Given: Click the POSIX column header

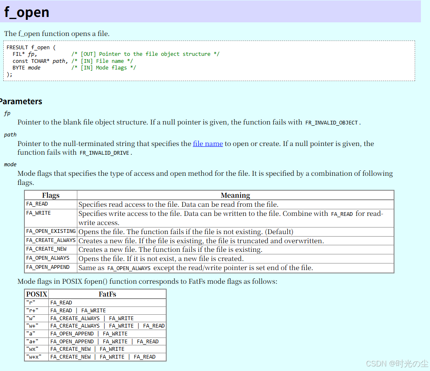Looking at the screenshot, I should (x=36, y=294).
